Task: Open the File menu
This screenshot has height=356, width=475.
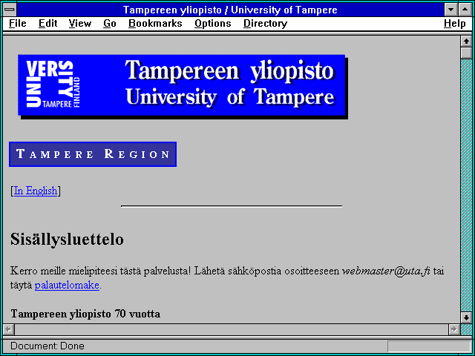Action: [x=18, y=24]
